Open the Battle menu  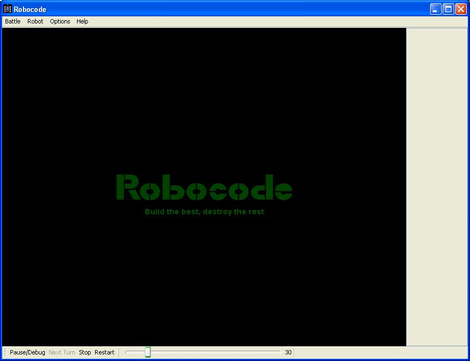pos(13,21)
